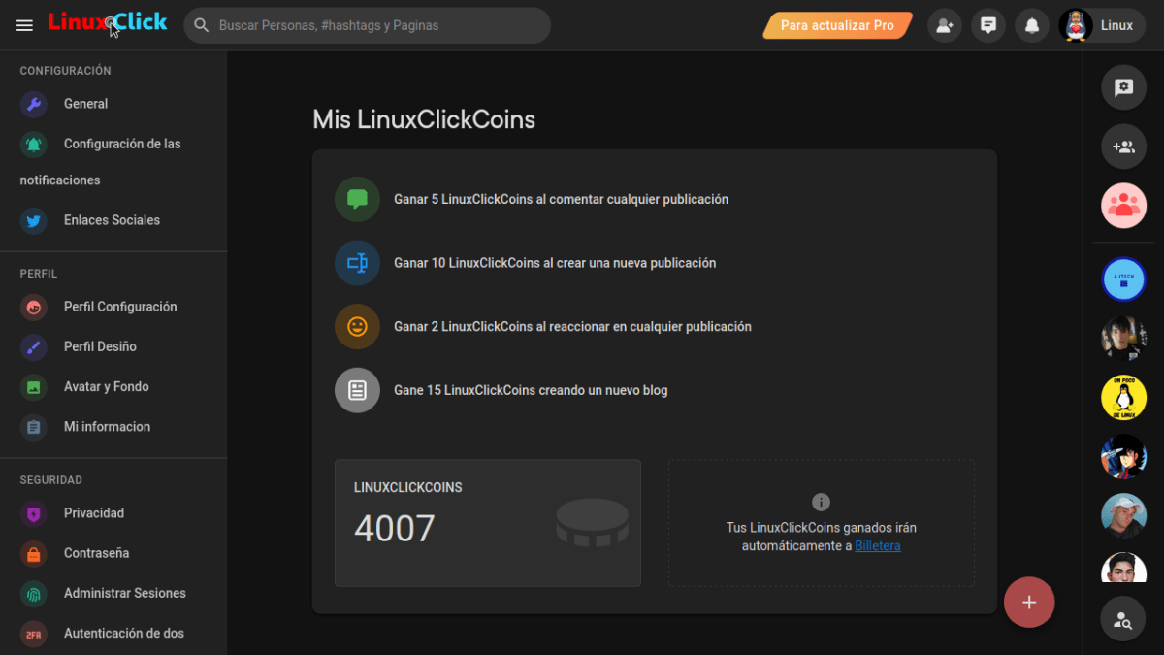Open friend requests icon in header
Image resolution: width=1164 pixels, height=655 pixels.
[x=944, y=25]
